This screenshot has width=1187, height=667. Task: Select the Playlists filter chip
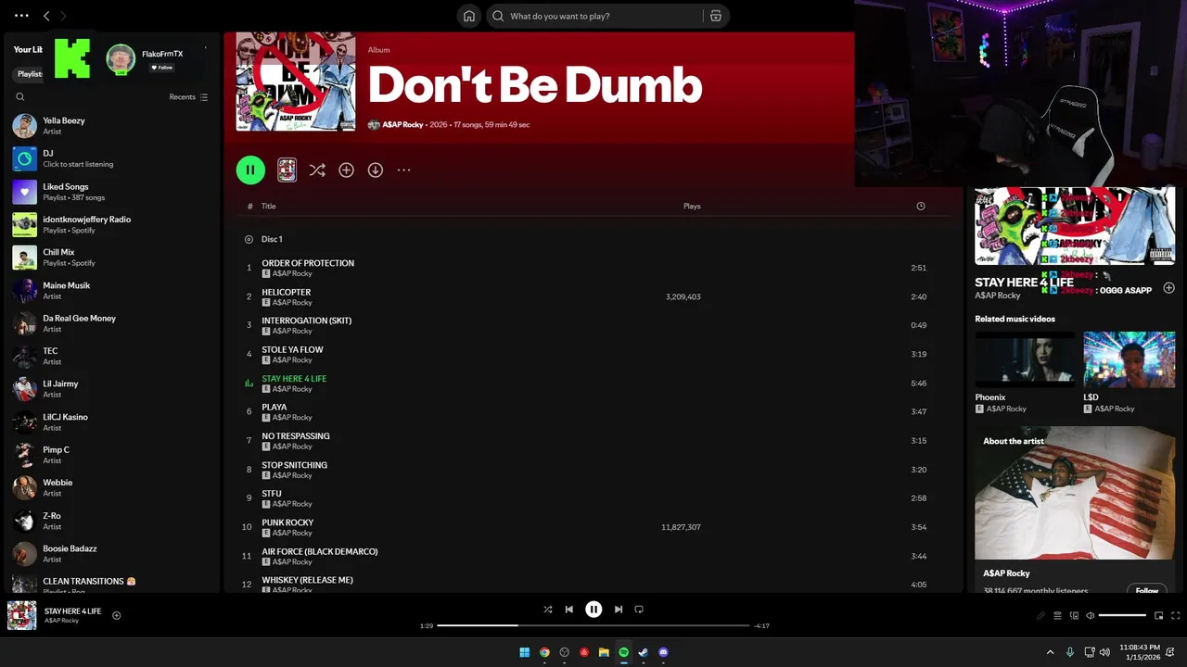30,74
